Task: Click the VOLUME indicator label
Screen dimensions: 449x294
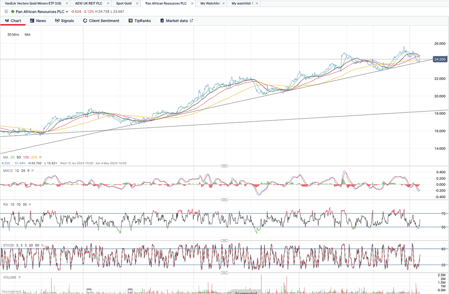Action: coord(10,277)
